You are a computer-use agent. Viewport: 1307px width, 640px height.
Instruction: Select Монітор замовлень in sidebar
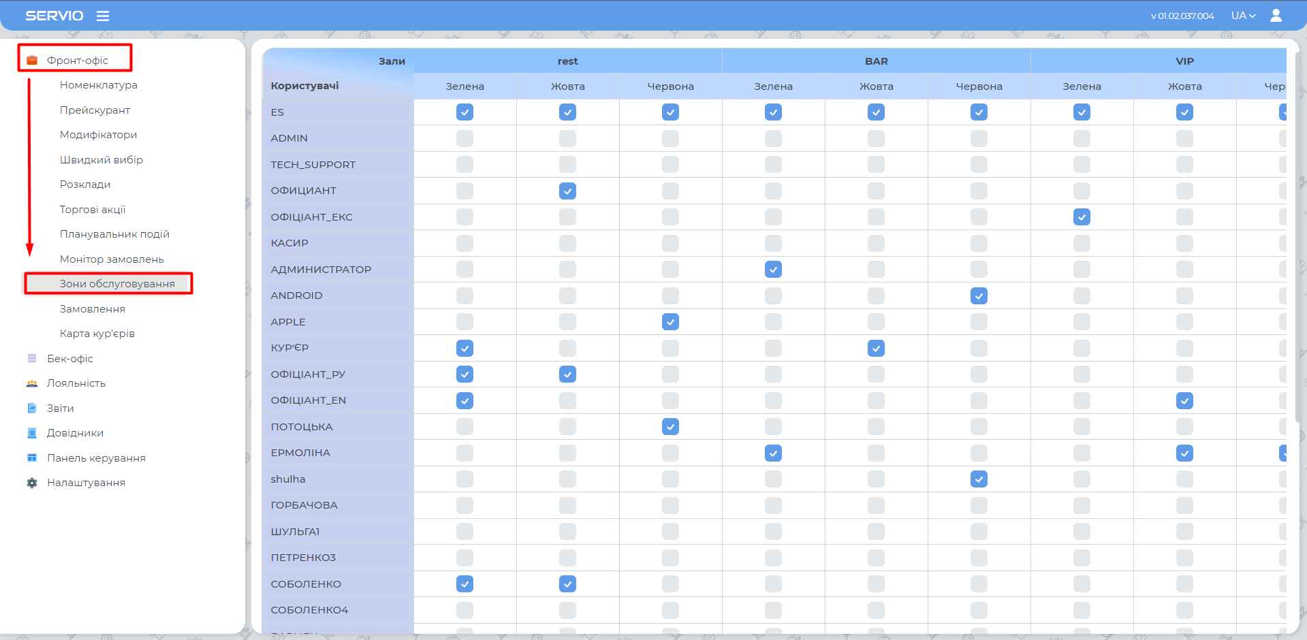coord(112,259)
